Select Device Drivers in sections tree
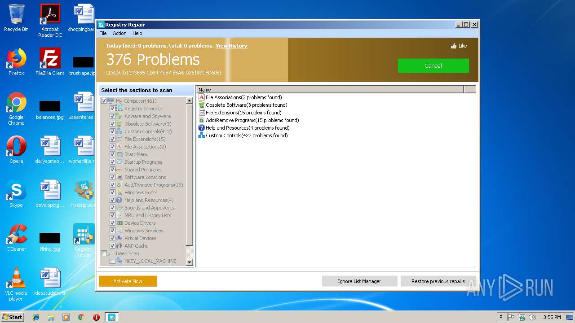 [140, 223]
